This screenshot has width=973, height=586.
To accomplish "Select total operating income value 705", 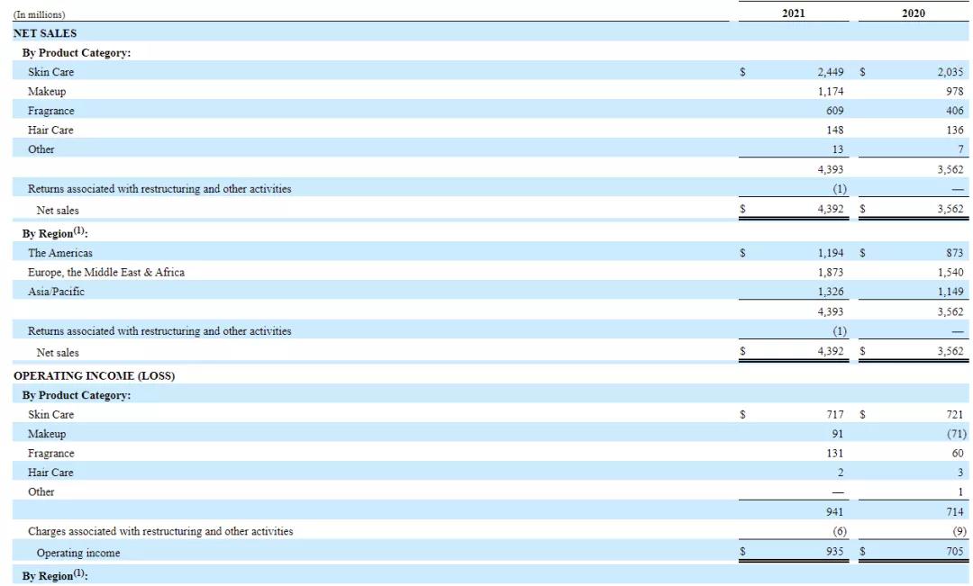I will (x=955, y=551).
